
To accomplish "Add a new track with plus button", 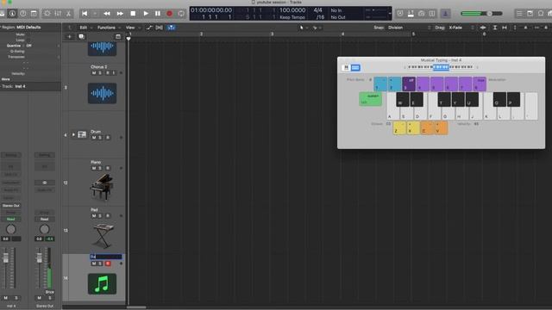I will pos(69,36).
